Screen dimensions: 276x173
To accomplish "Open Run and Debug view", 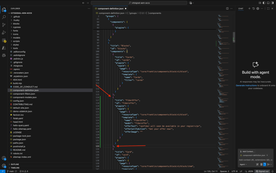I will point(4,32).
